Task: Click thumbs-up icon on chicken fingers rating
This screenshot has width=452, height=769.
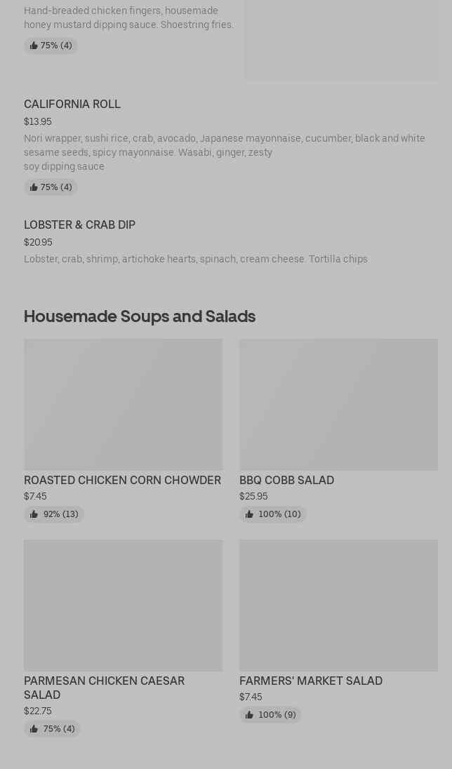Action: point(34,46)
